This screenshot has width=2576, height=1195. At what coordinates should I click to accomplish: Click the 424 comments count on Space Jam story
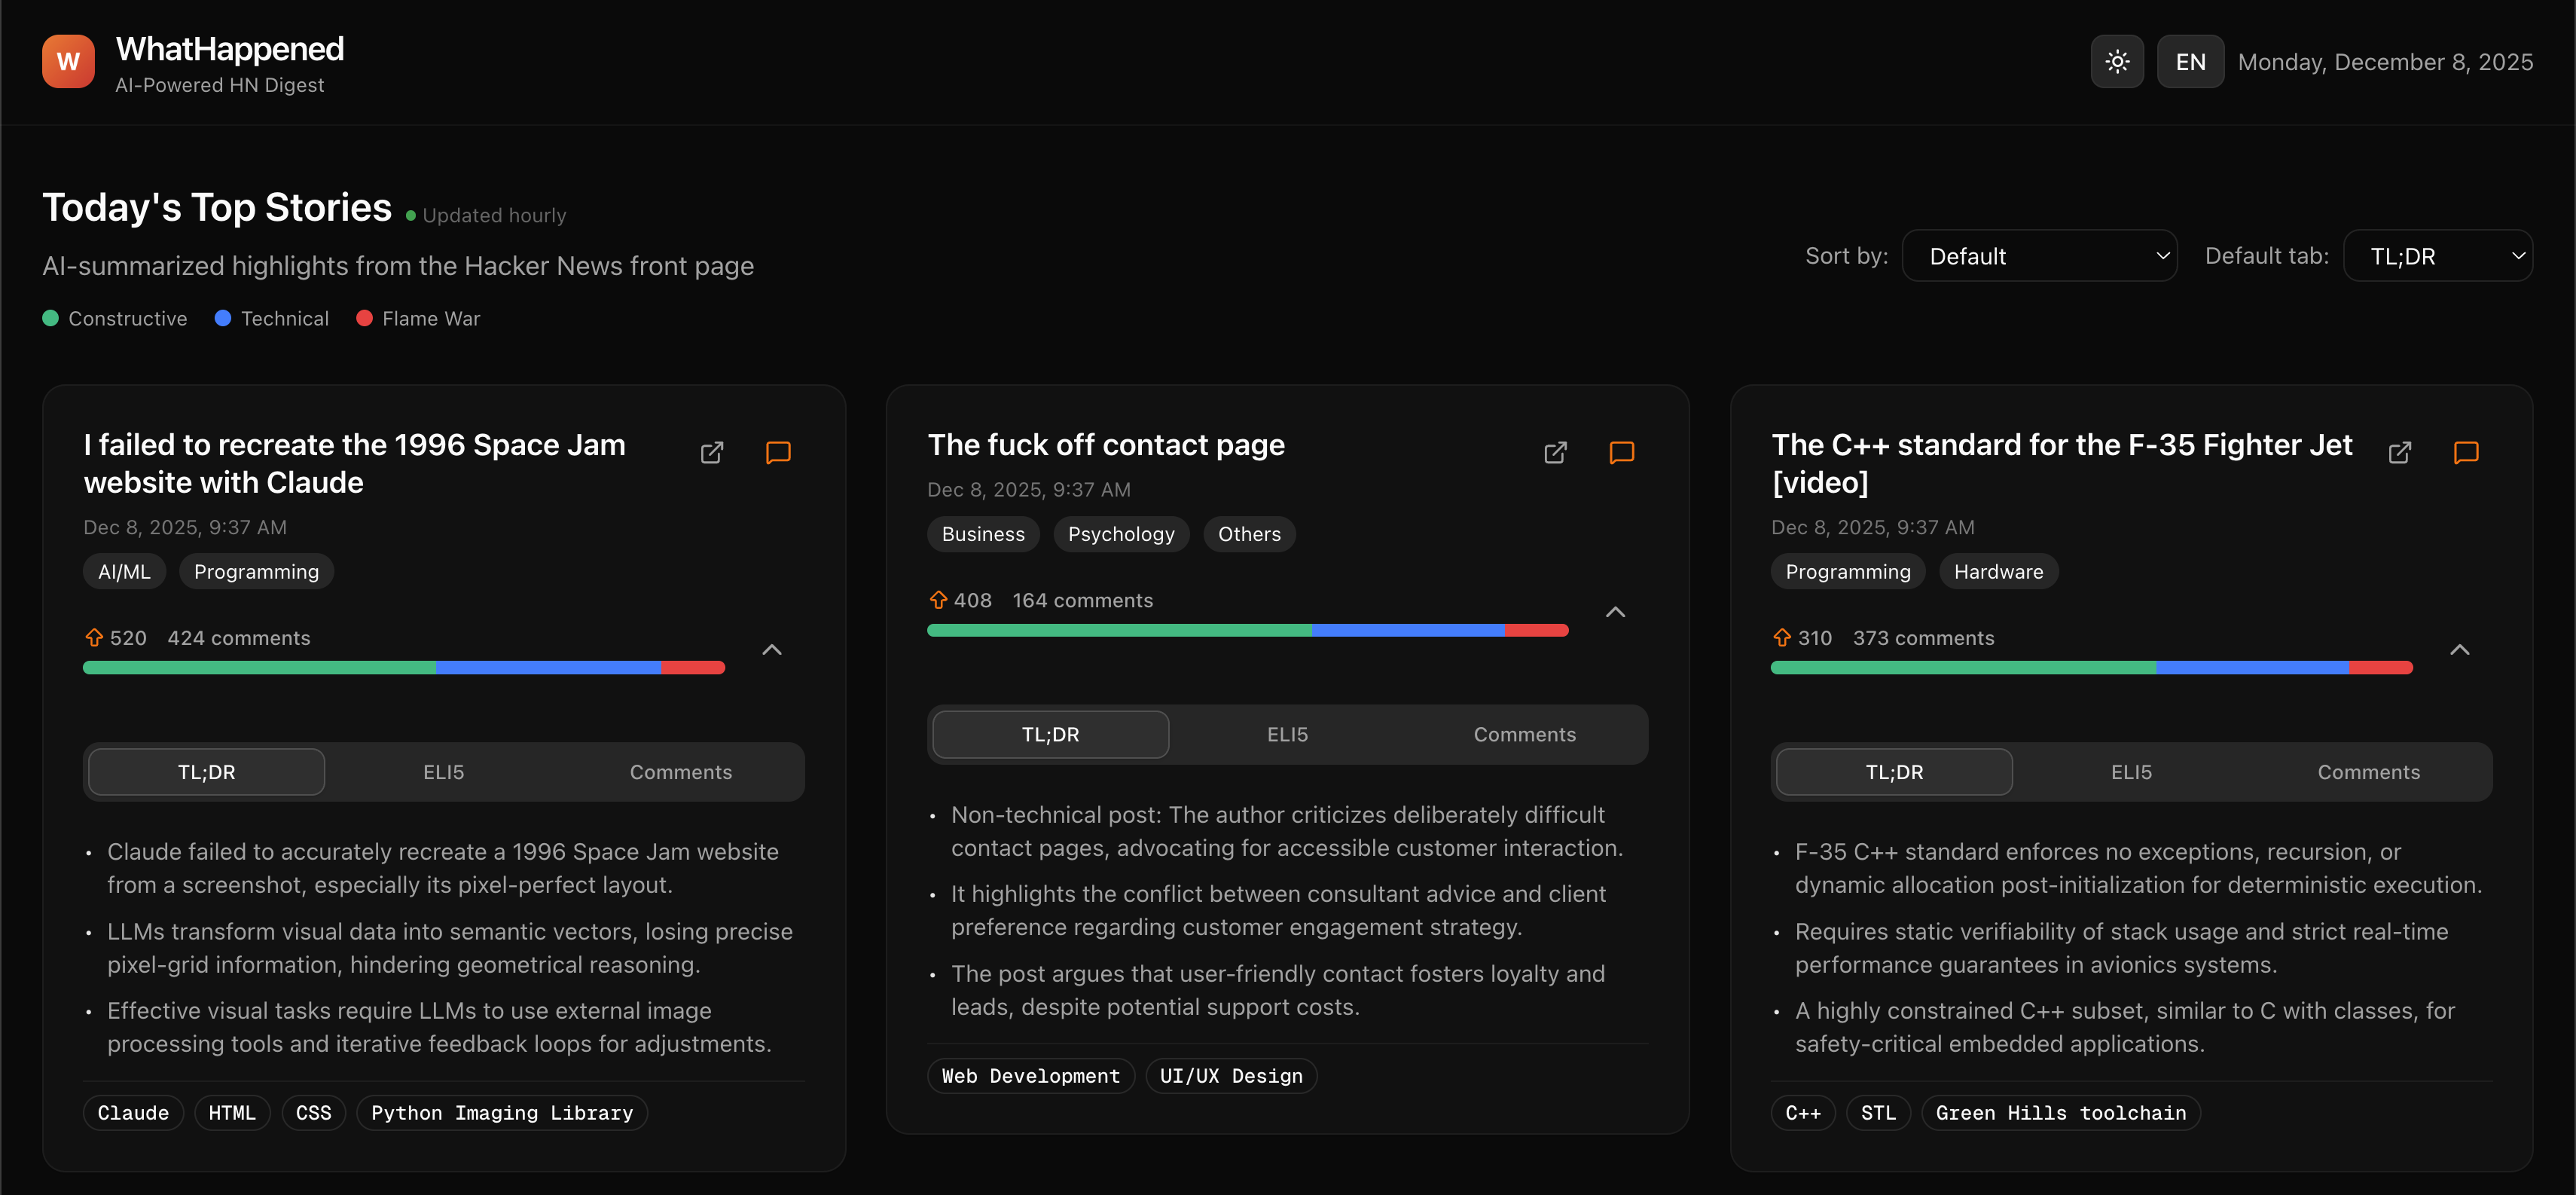tap(237, 637)
